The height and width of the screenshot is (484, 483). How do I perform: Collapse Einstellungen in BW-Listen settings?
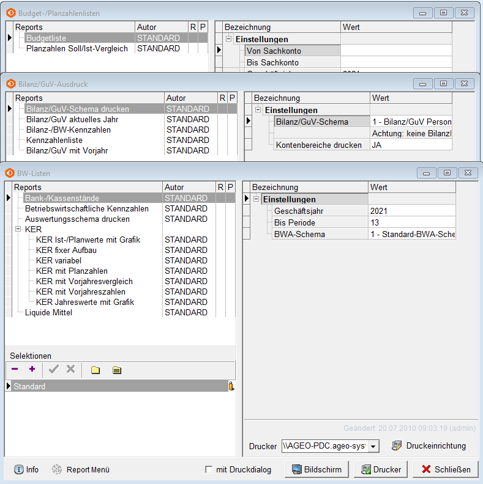coord(256,199)
